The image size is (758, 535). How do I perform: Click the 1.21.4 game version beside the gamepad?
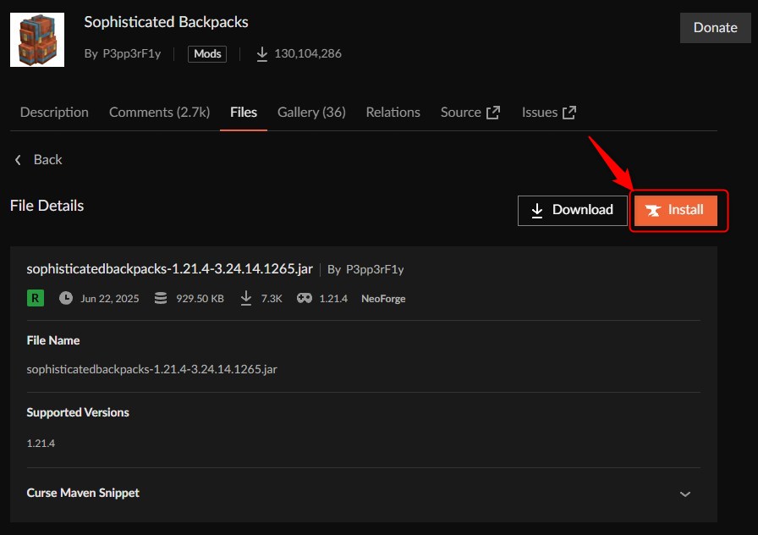point(333,299)
